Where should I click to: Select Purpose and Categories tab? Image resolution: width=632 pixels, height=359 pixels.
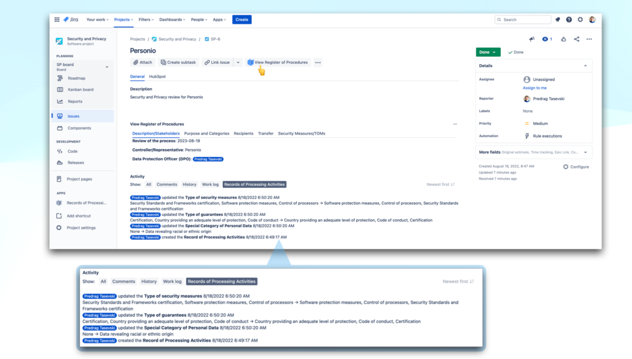[207, 134]
